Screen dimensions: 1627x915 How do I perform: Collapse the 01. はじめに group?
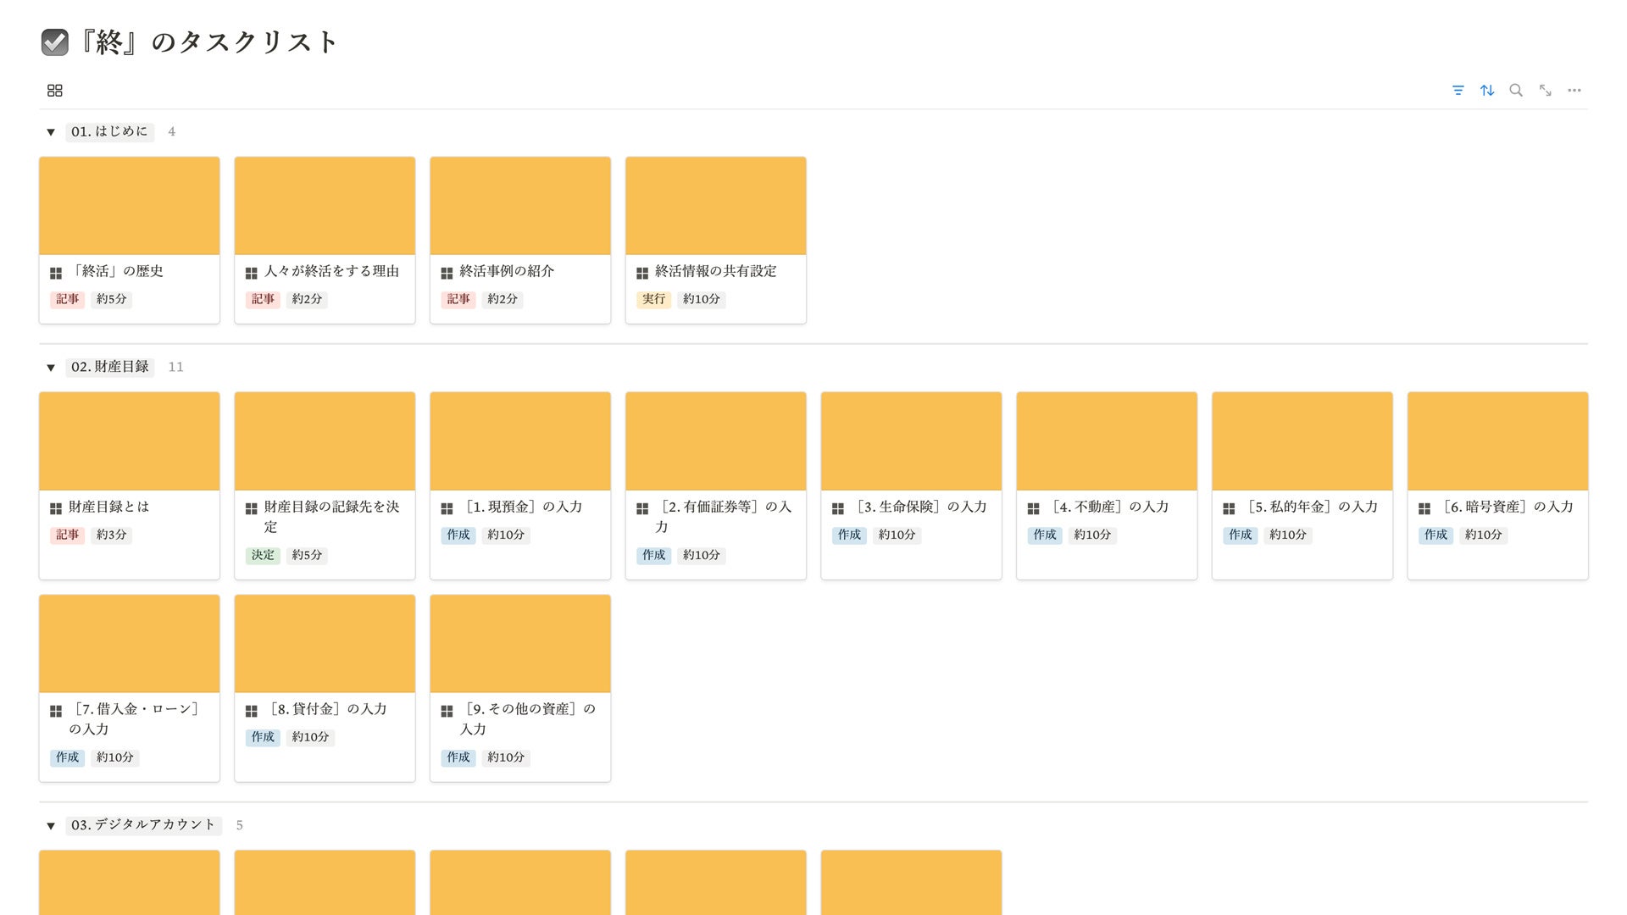tap(51, 132)
